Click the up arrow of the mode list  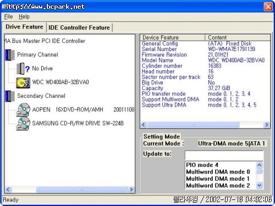click(x=259, y=165)
